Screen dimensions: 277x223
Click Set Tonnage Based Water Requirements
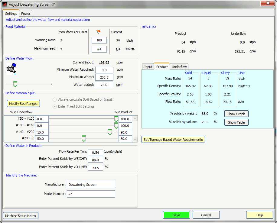(174, 140)
